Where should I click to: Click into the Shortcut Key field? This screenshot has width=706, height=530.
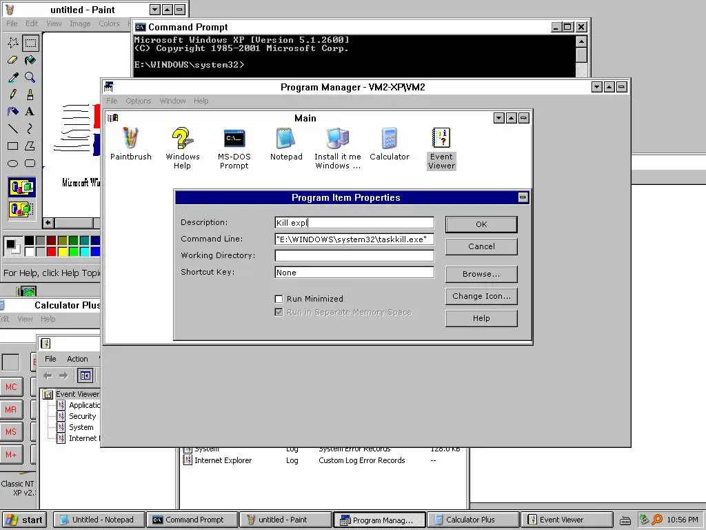(354, 272)
